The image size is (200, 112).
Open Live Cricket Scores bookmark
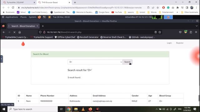click(38, 12)
